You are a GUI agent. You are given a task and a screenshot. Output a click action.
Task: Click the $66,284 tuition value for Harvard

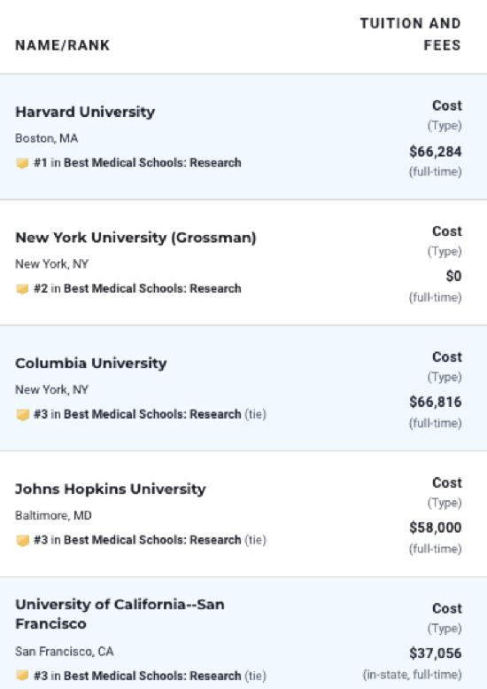pos(436,152)
